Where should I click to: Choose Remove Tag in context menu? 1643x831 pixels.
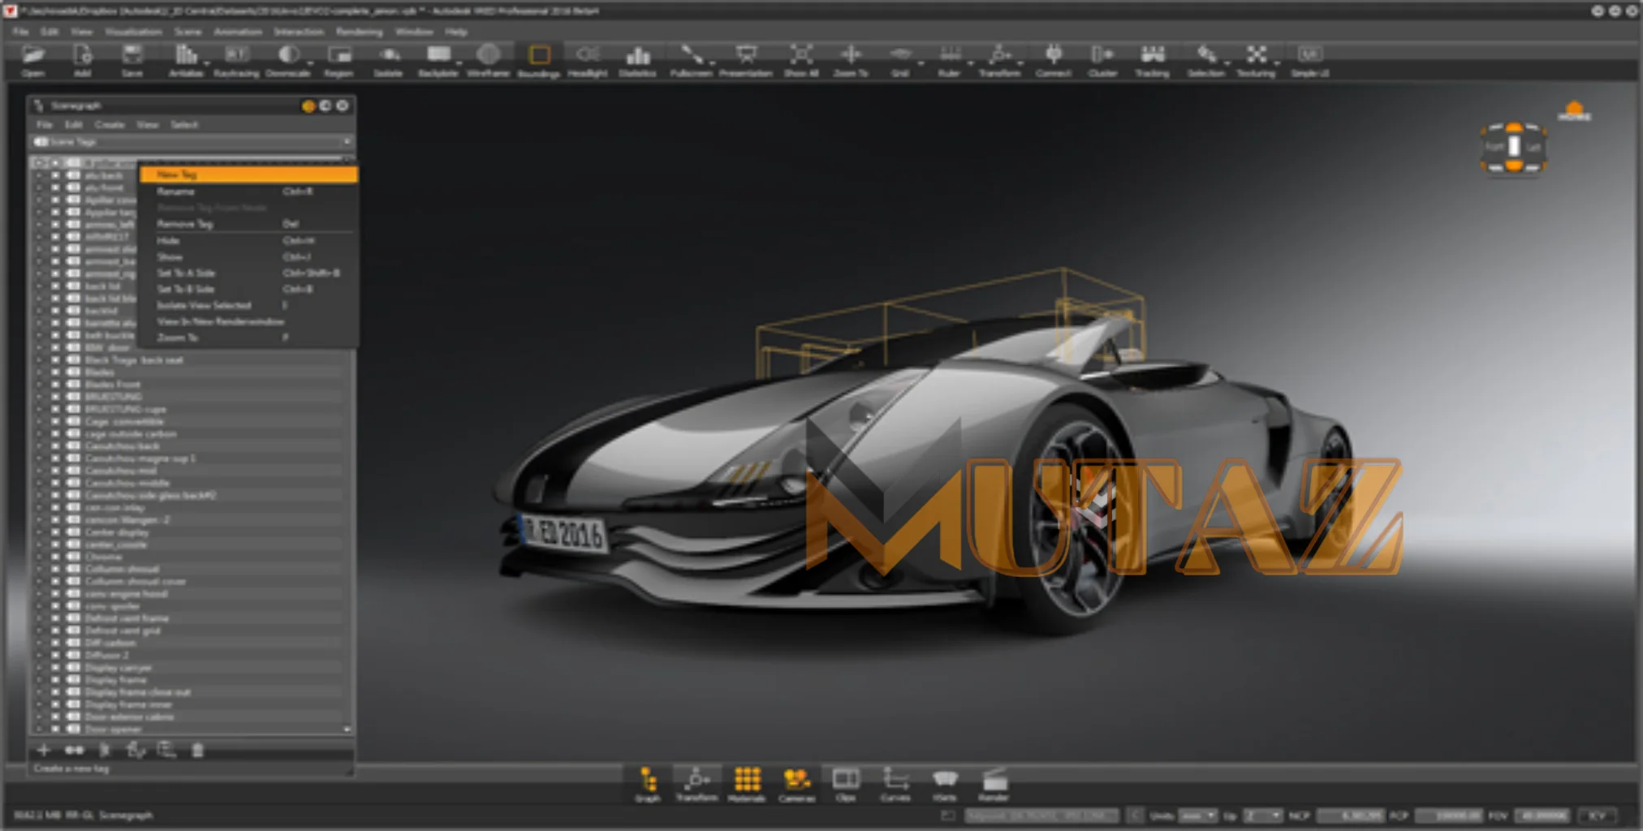coord(248,224)
